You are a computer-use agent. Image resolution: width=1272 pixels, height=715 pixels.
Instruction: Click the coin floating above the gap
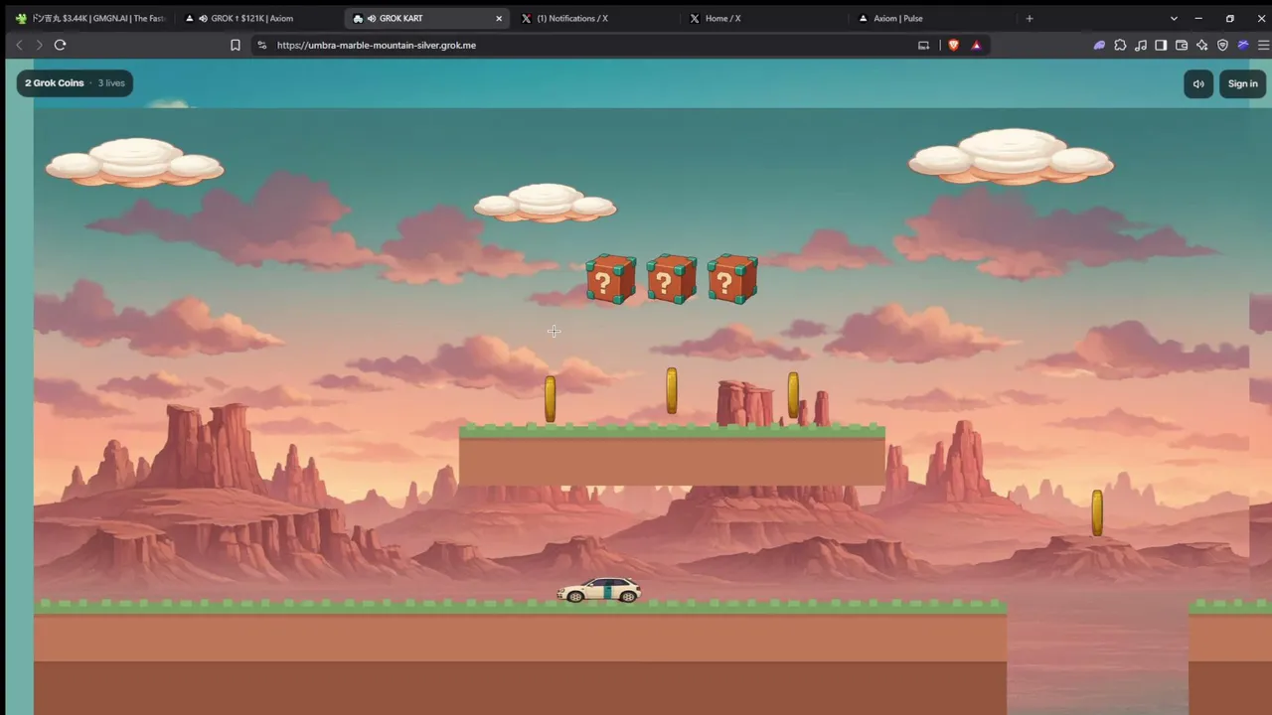pos(1097,513)
